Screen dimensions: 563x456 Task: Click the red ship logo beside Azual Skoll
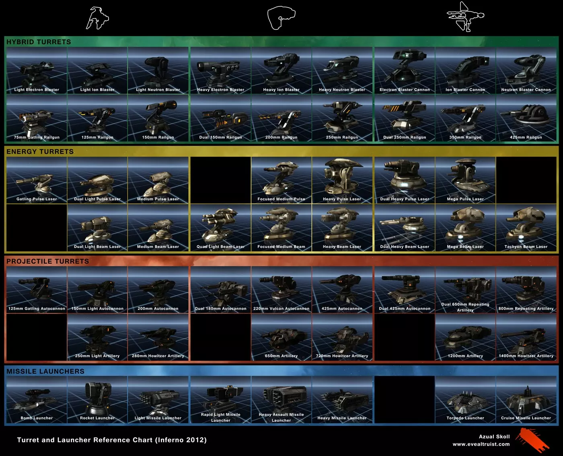(x=532, y=440)
